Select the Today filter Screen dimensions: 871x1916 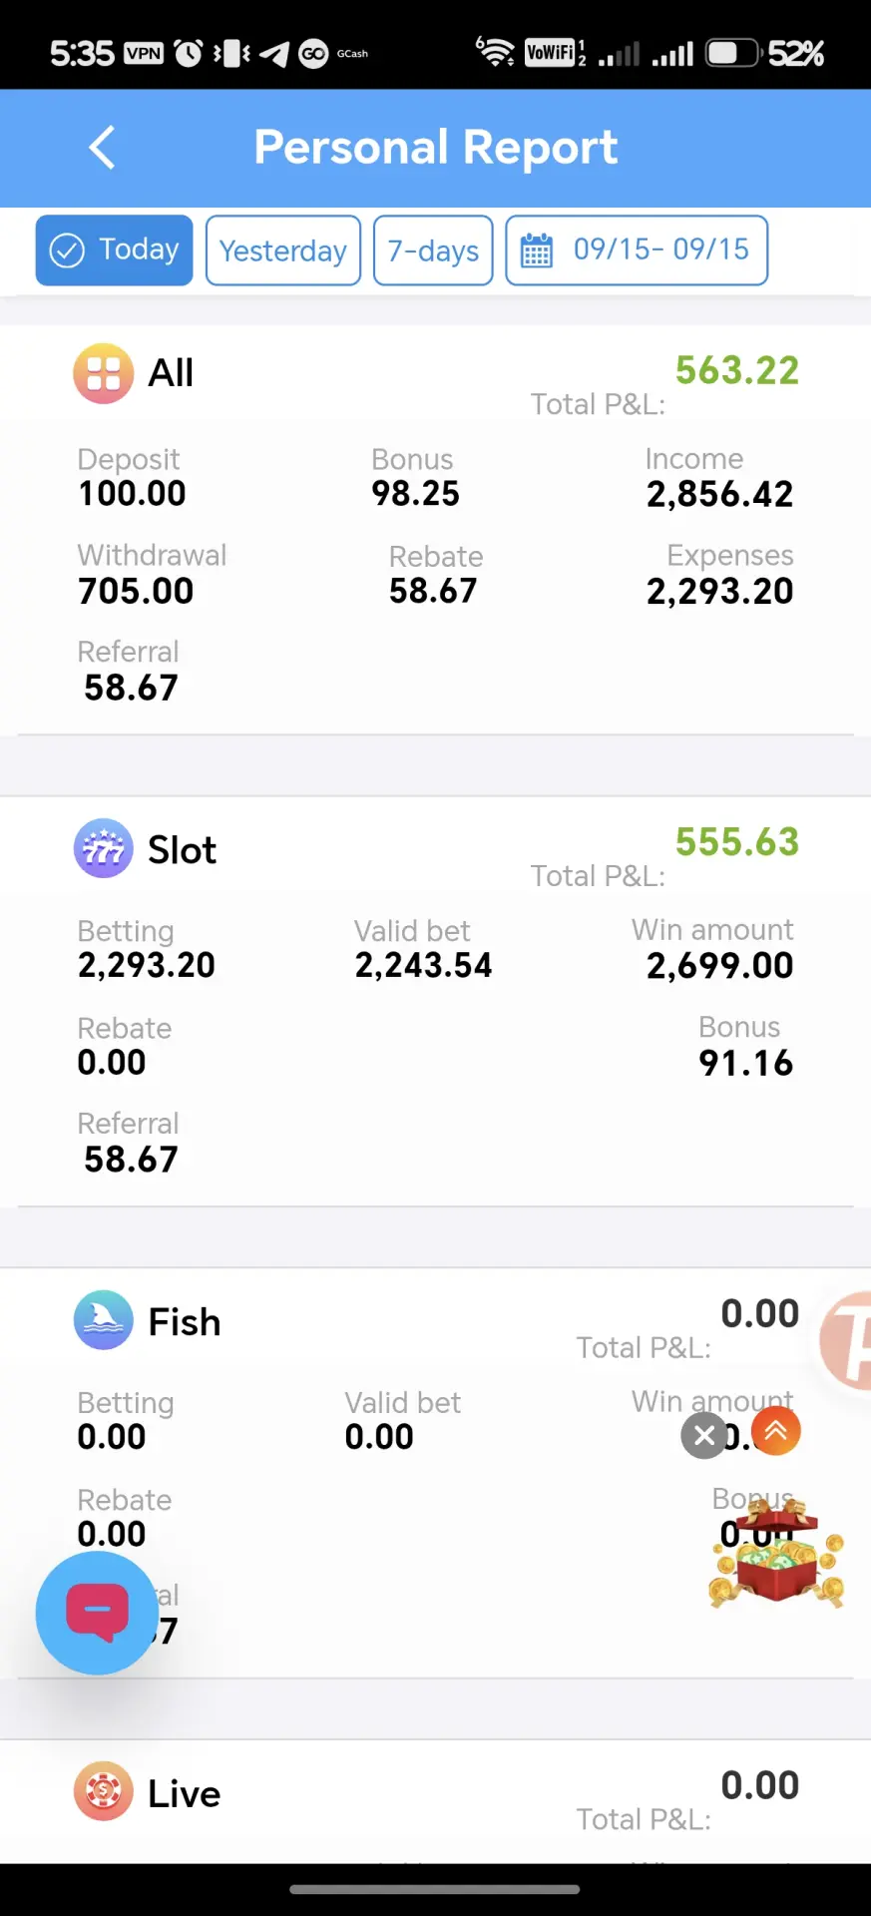tap(115, 250)
